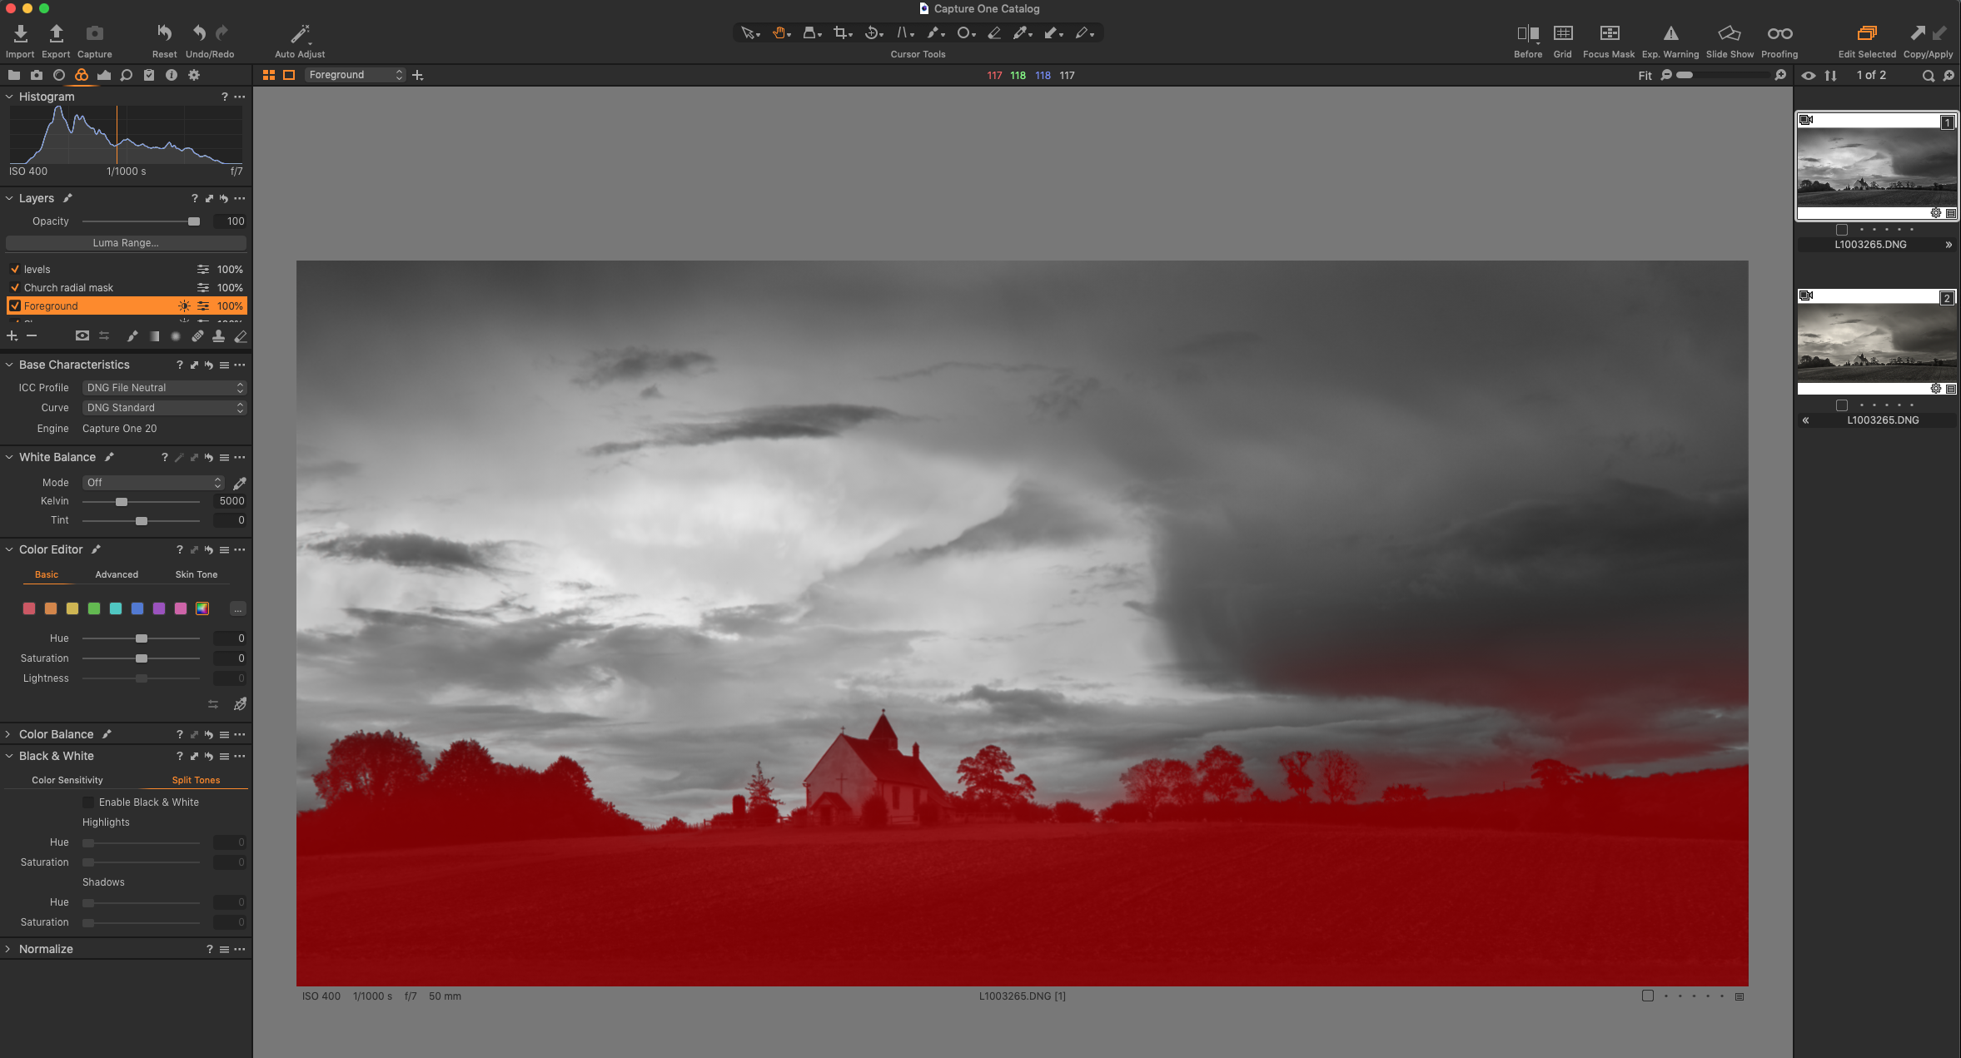Screen dimensions: 1961x1058
Task: Open the Color Sensitivity tab
Action: coord(67,780)
